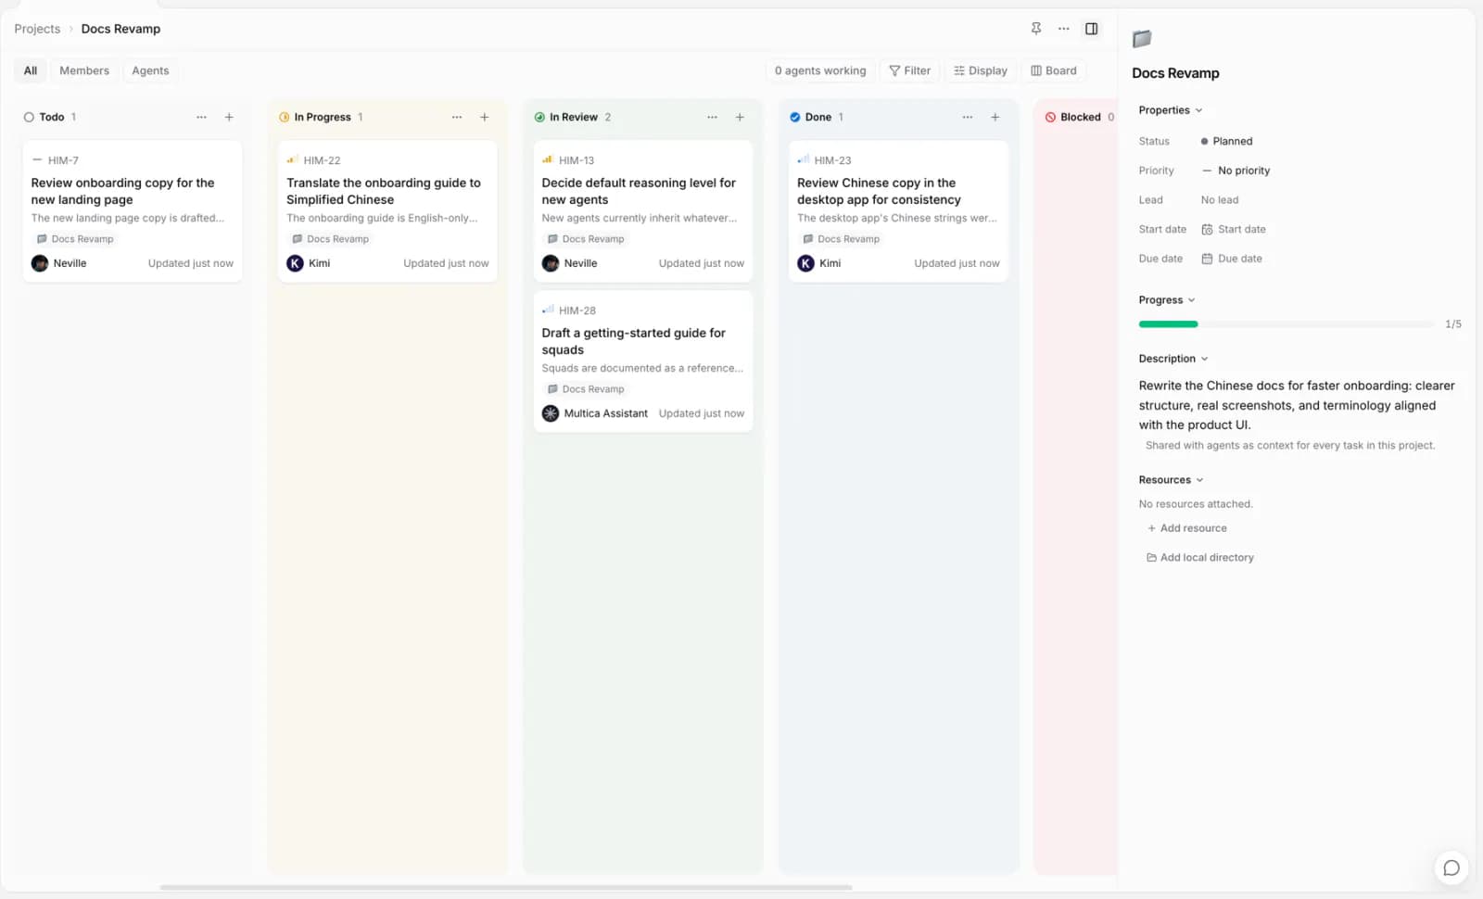Add issue to In Review column
Screen dimensions: 1483x899
(740, 117)
